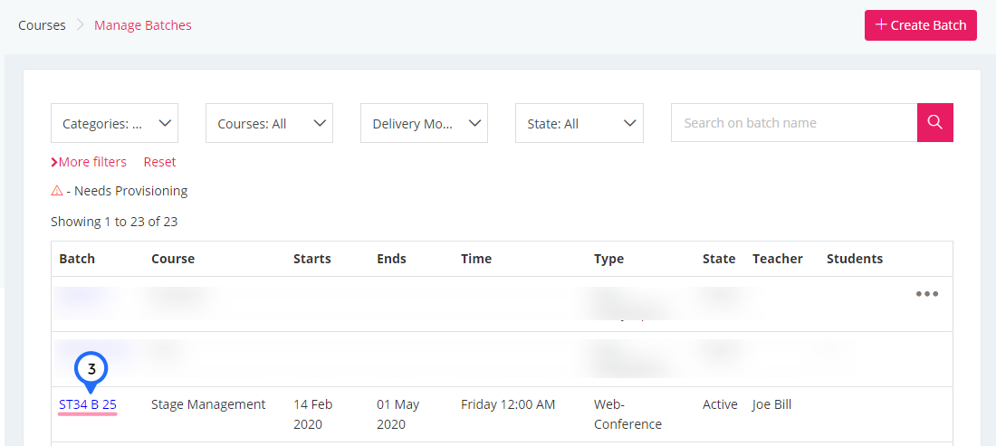Click the 14 Feb 2020 start date
Screen dimensions: 996x446
click(x=313, y=413)
